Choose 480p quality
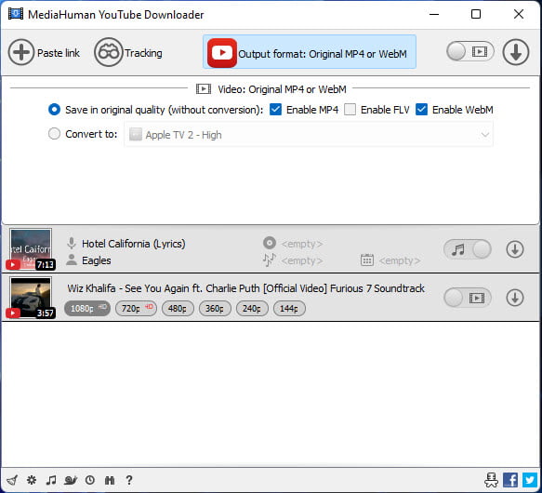 (x=178, y=308)
